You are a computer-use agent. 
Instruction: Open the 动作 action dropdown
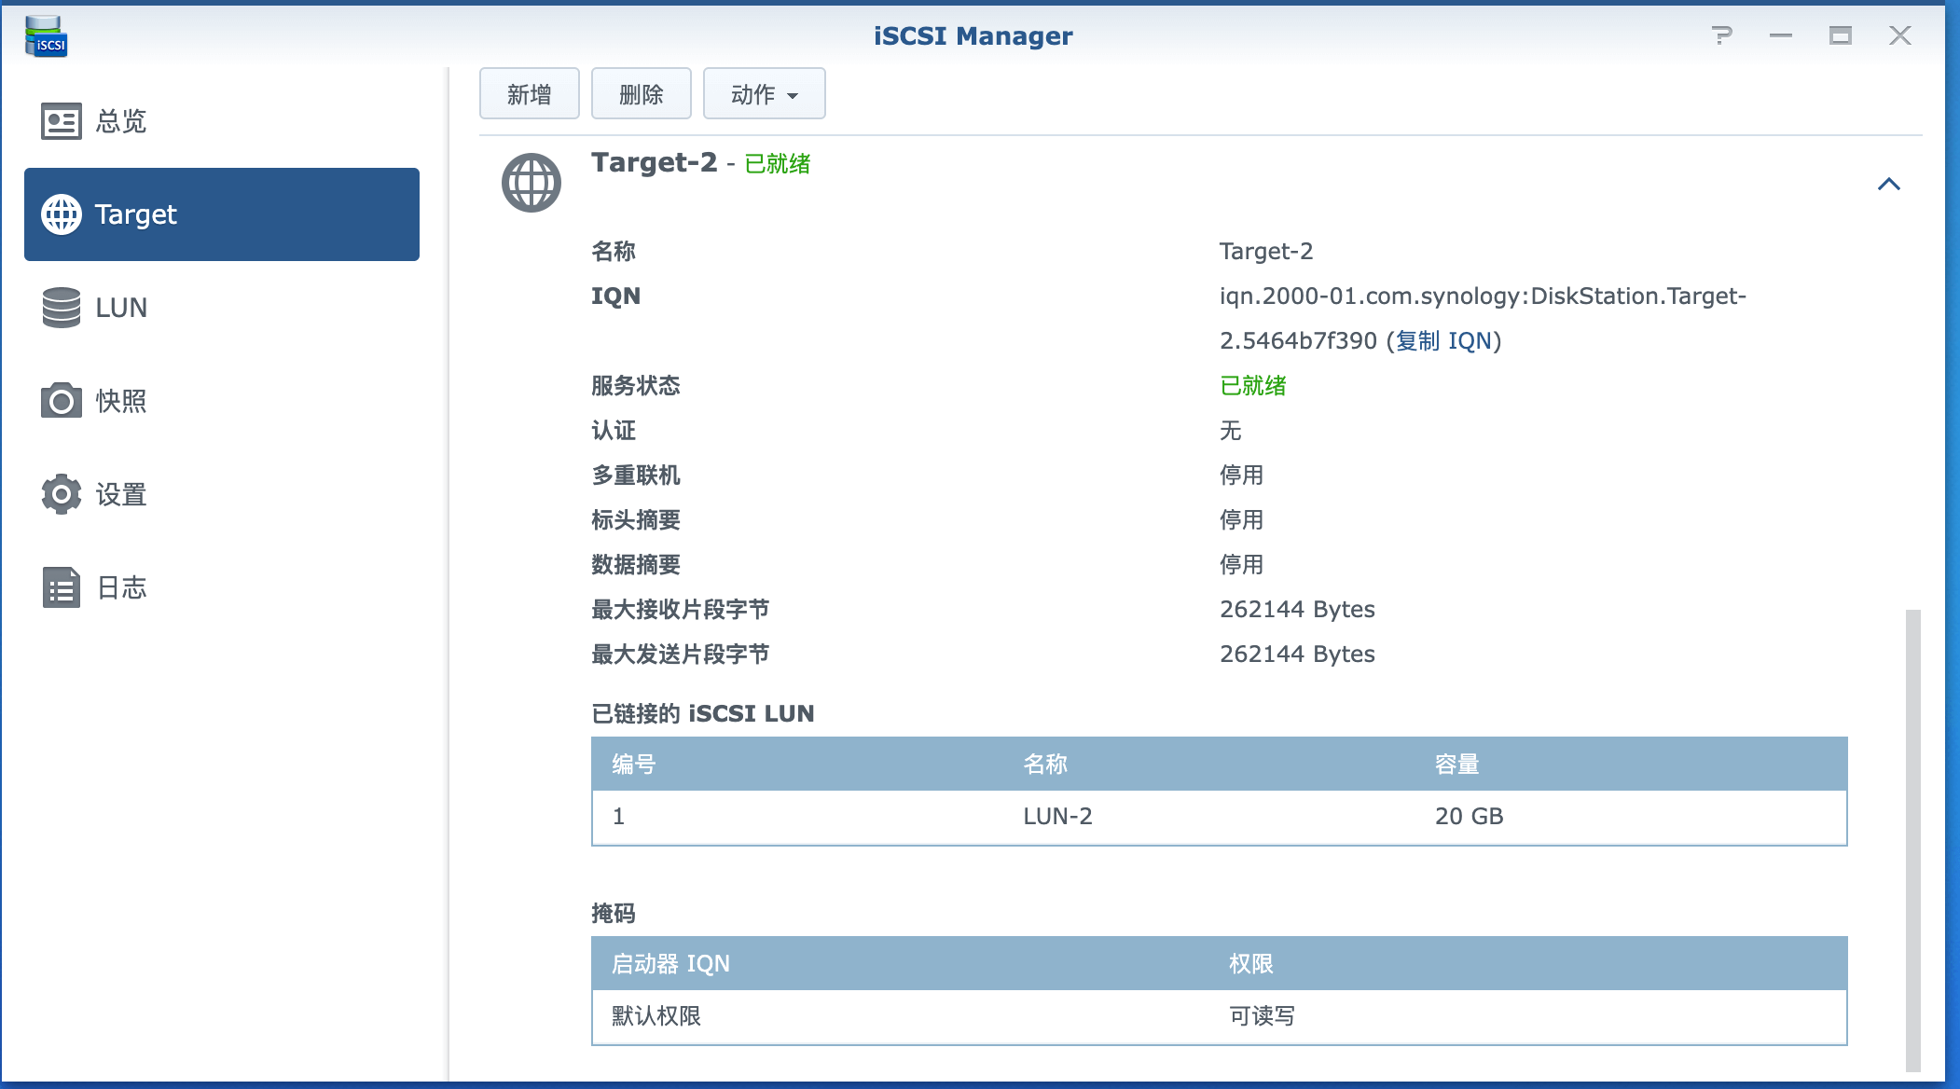click(x=764, y=94)
